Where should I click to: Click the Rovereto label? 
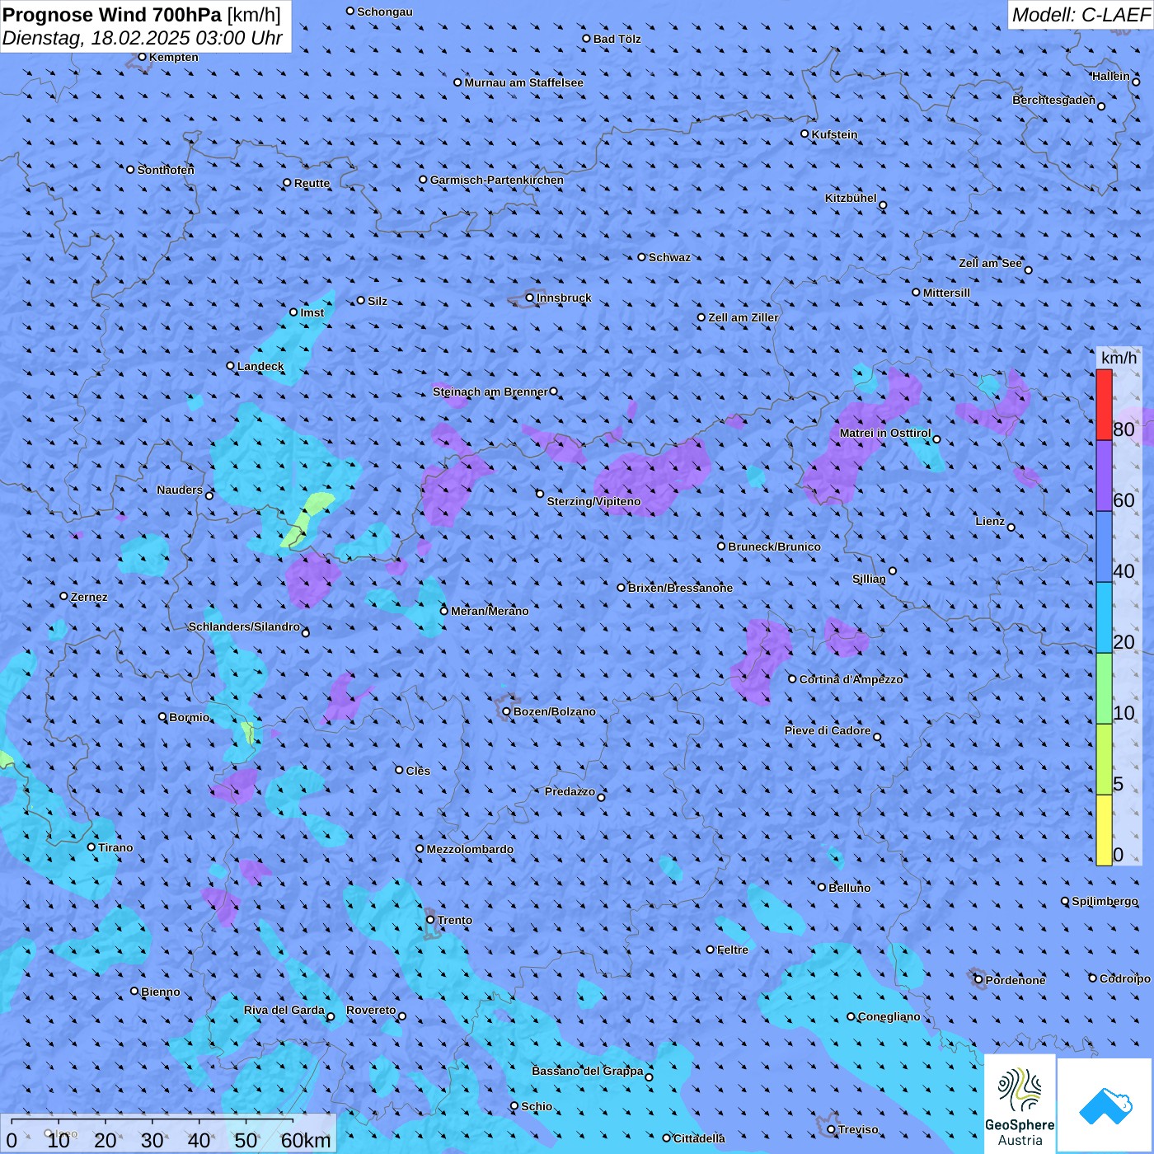pyautogui.click(x=371, y=1010)
